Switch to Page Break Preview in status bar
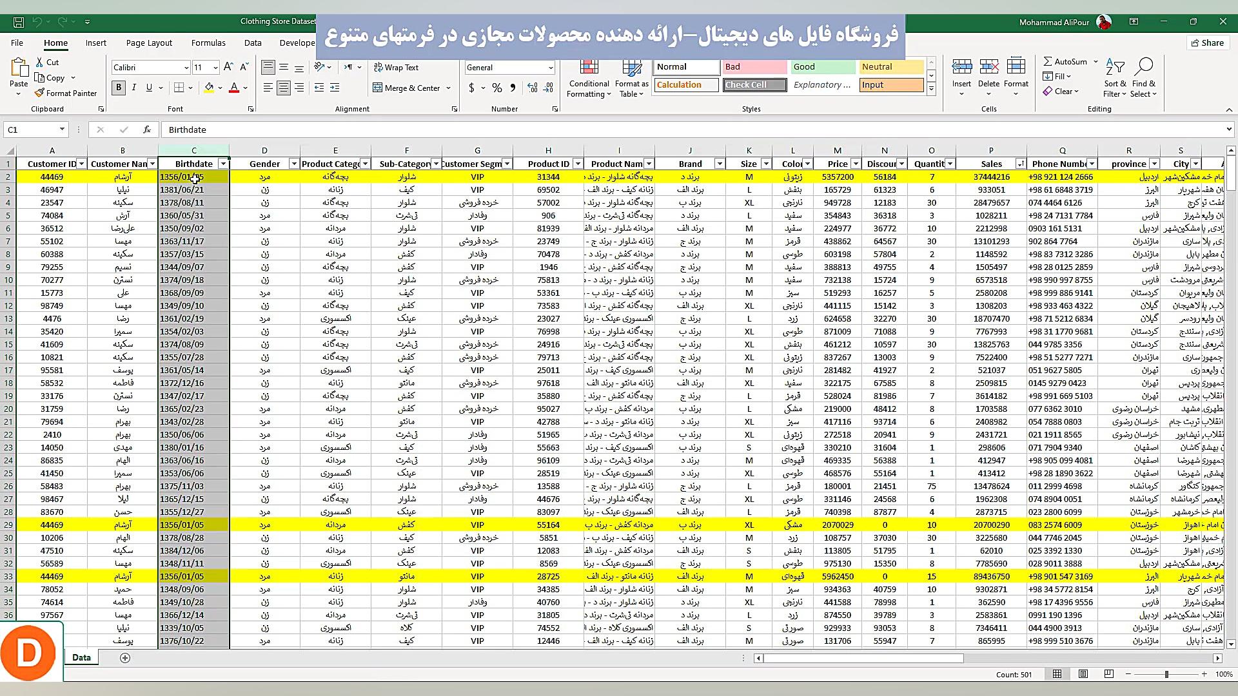 click(x=1109, y=674)
